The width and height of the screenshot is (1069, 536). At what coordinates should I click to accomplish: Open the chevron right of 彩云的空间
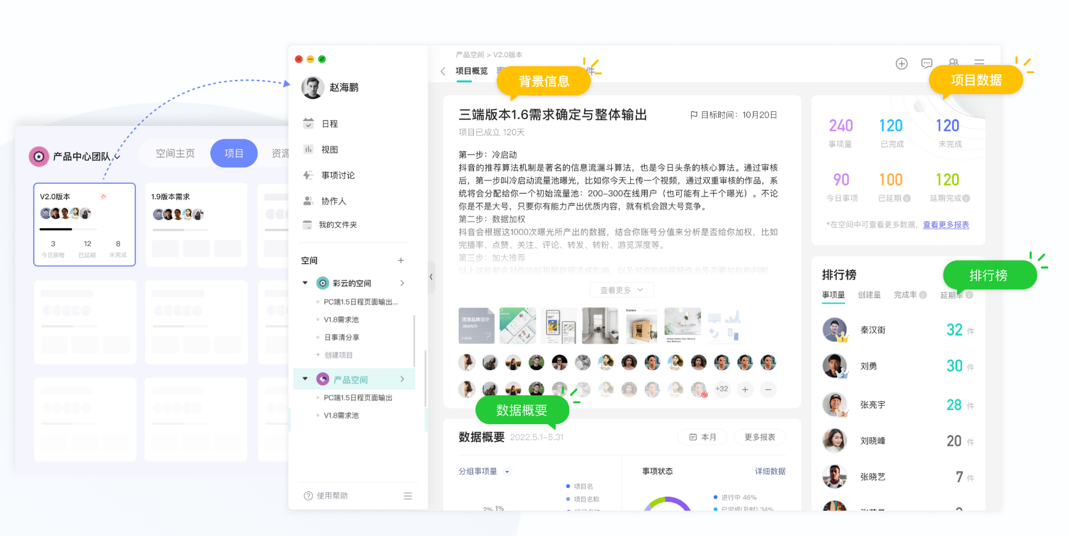pyautogui.click(x=403, y=283)
